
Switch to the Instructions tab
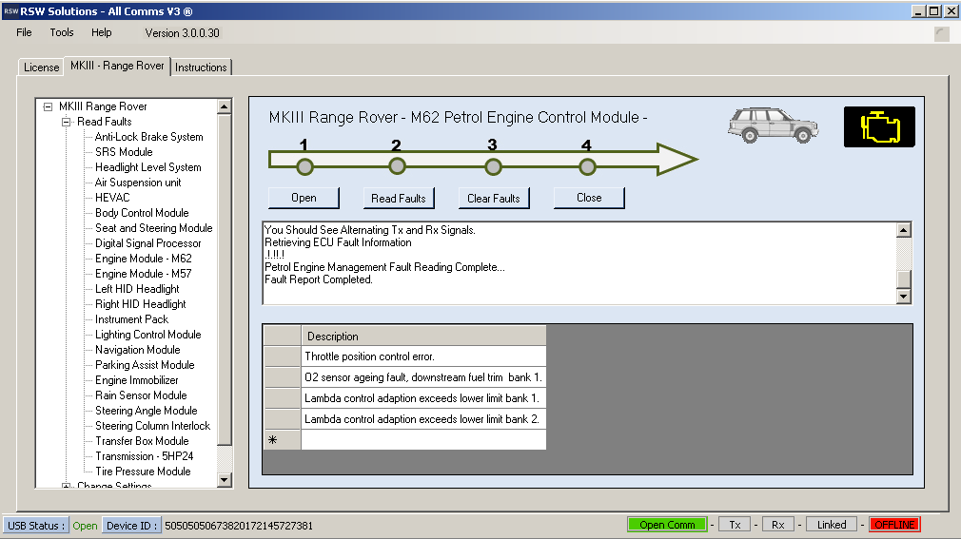[x=201, y=67]
